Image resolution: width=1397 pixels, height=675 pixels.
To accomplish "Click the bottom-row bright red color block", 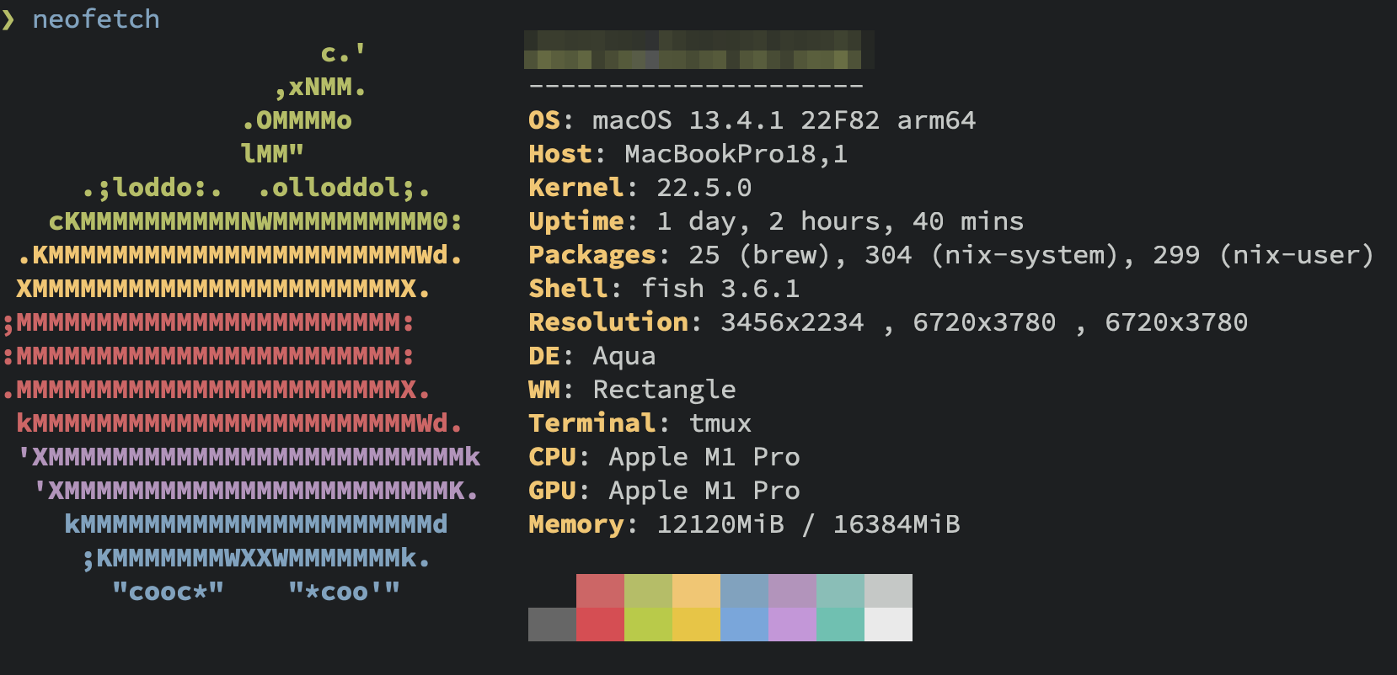I will [600, 625].
